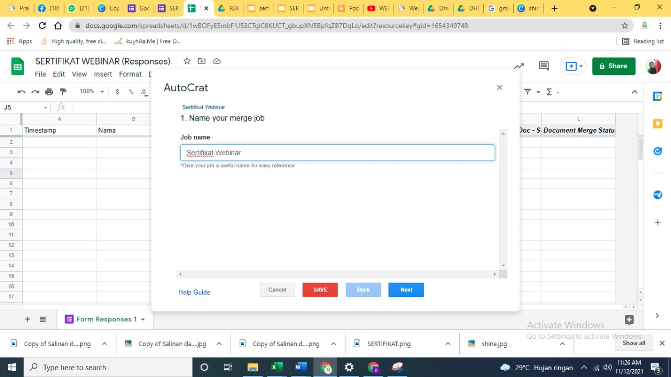Viewport: 671px width, 377px height.
Task: Open the File menu
Action: [x=40, y=74]
